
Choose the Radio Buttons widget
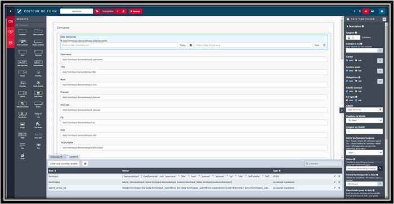click(x=38, y=84)
